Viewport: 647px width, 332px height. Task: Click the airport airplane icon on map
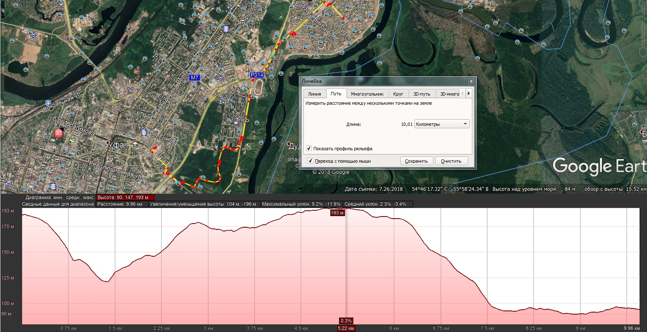pos(22,28)
